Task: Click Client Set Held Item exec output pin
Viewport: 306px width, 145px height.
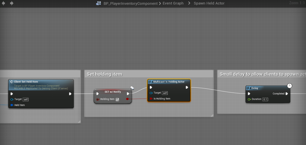Action: coord(70,94)
